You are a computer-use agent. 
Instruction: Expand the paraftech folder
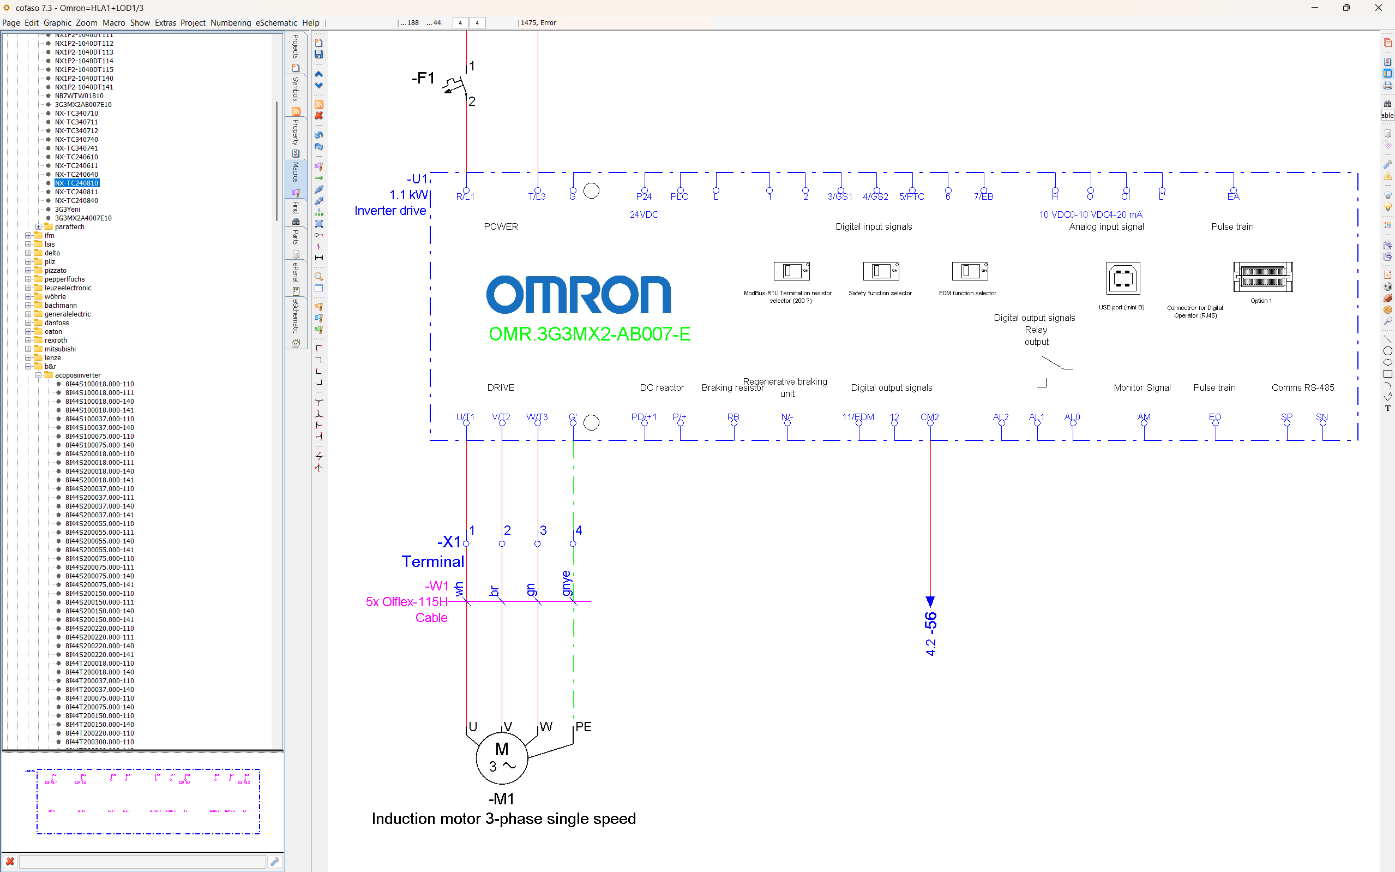(x=39, y=226)
